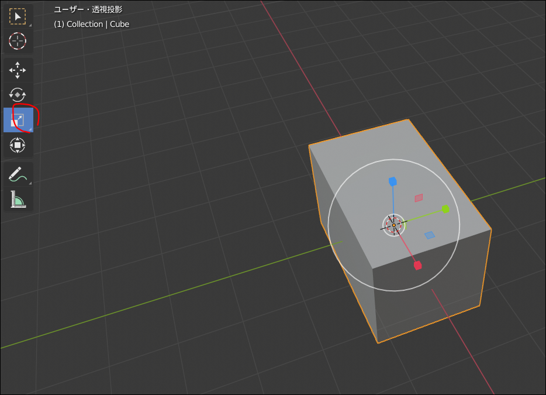Image resolution: width=546 pixels, height=395 pixels.
Task: Click the small red plane scale handle
Action: coord(419,198)
